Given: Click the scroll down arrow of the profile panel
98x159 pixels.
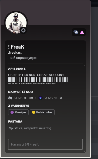Looking at the screenshot, I should (x=84, y=151).
